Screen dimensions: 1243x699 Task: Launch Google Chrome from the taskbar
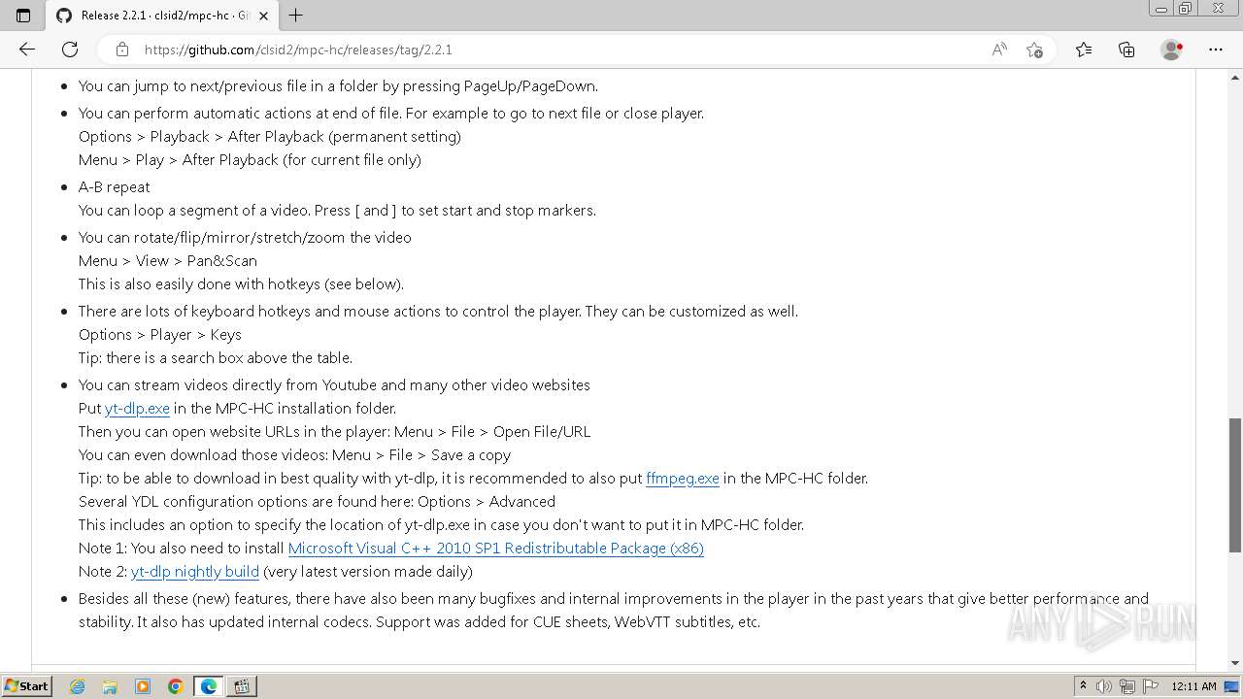pos(176,686)
